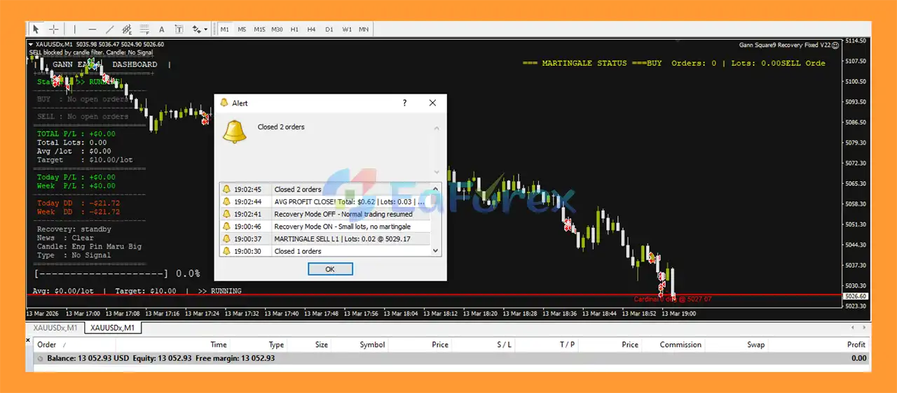The width and height of the screenshot is (897, 393).
Task: Switch to H1 timeframe
Action: [294, 29]
